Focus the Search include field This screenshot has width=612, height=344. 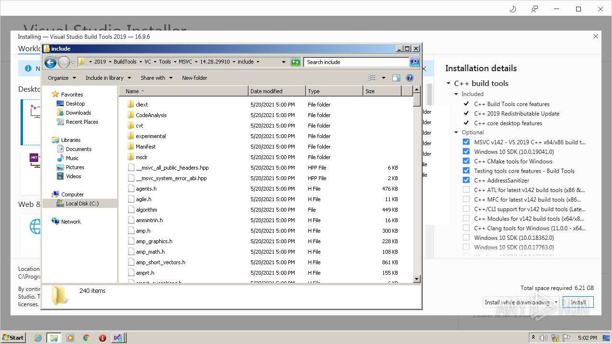[357, 62]
